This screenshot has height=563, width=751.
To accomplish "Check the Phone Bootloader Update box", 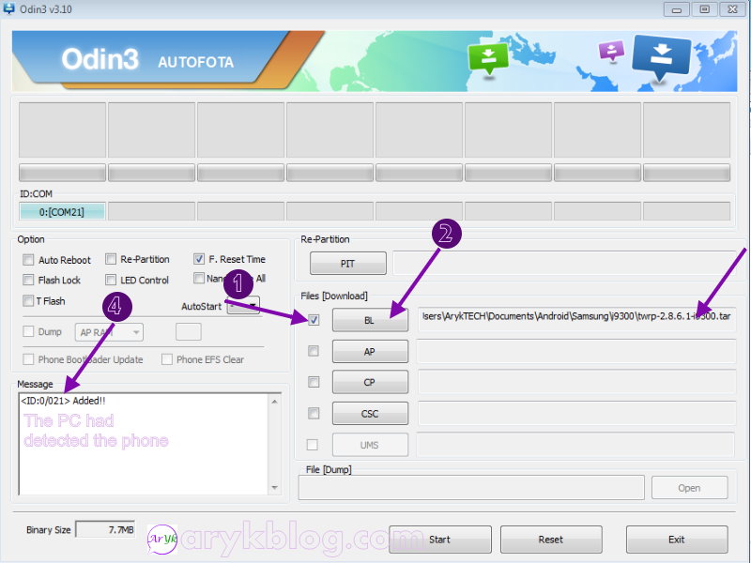I will (28, 359).
